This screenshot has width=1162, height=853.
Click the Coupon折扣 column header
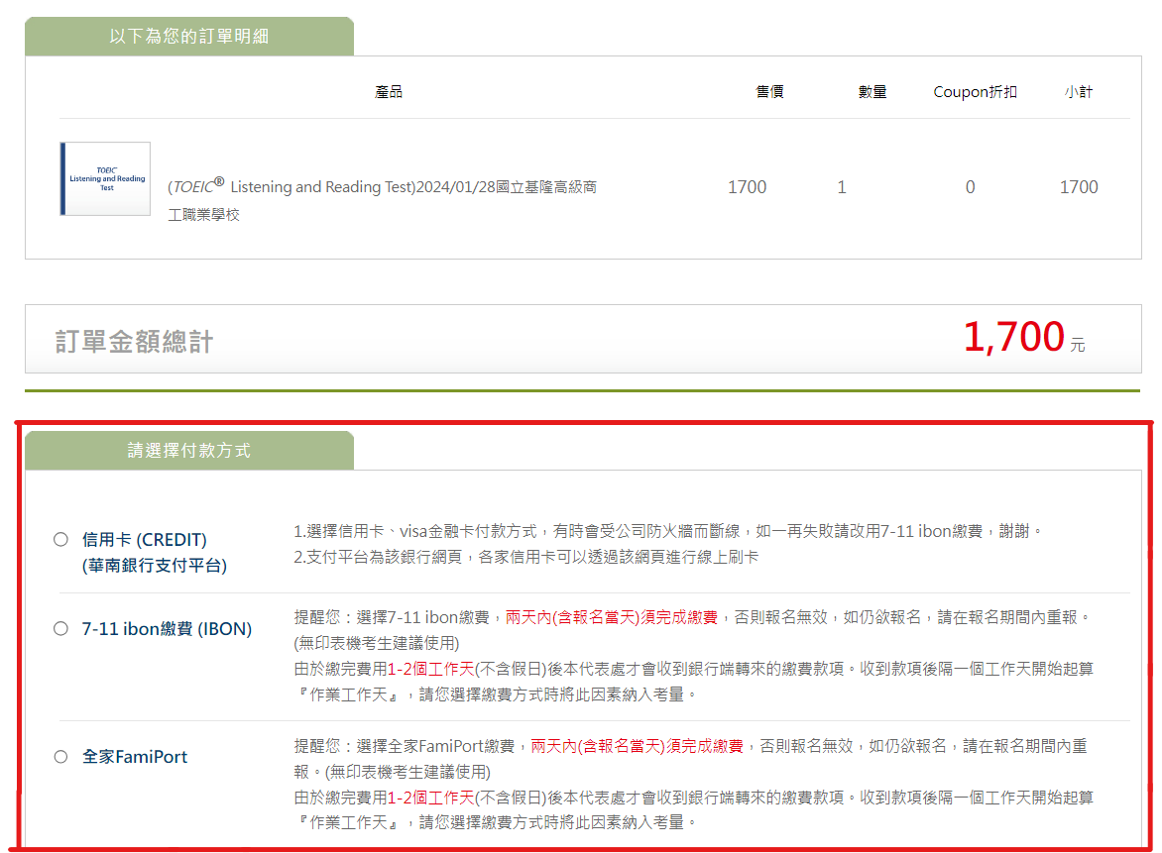(975, 92)
